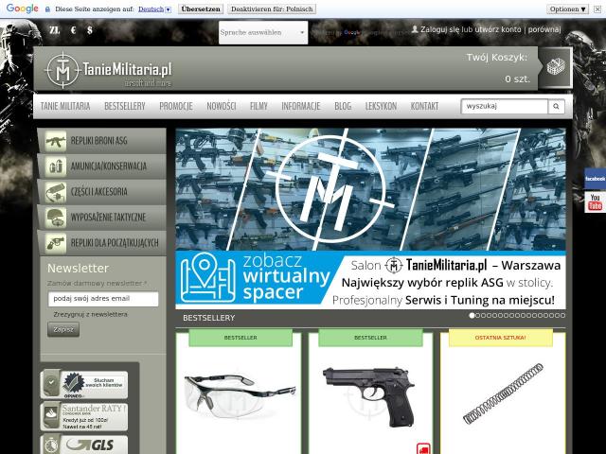Open the Nowości menu item

[221, 106]
